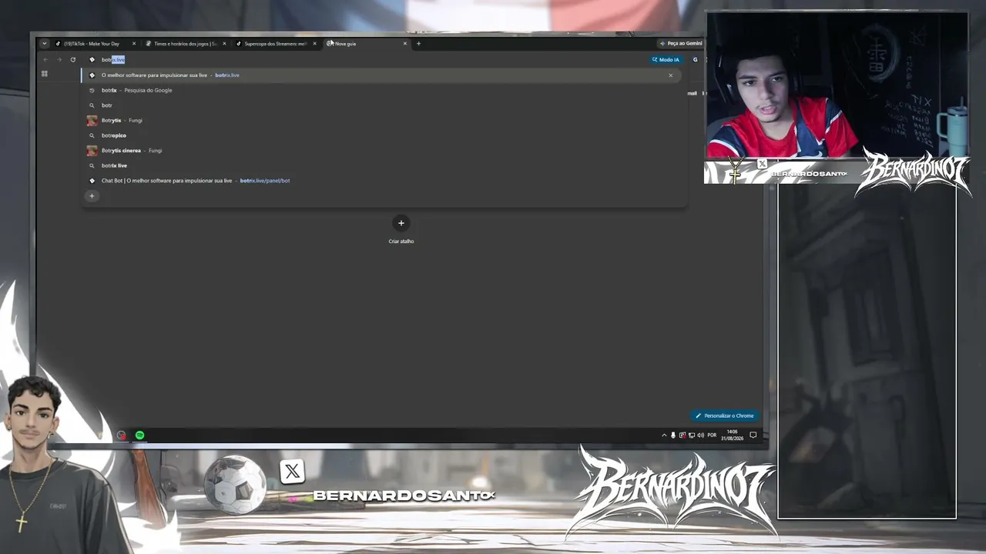986x554 pixels.
Task: Click the Botrytis Fungi thumbnail image
Action: tap(92, 120)
